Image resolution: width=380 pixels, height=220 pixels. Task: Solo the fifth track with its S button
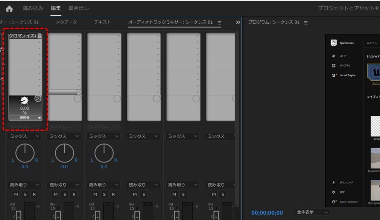[x=184, y=194]
